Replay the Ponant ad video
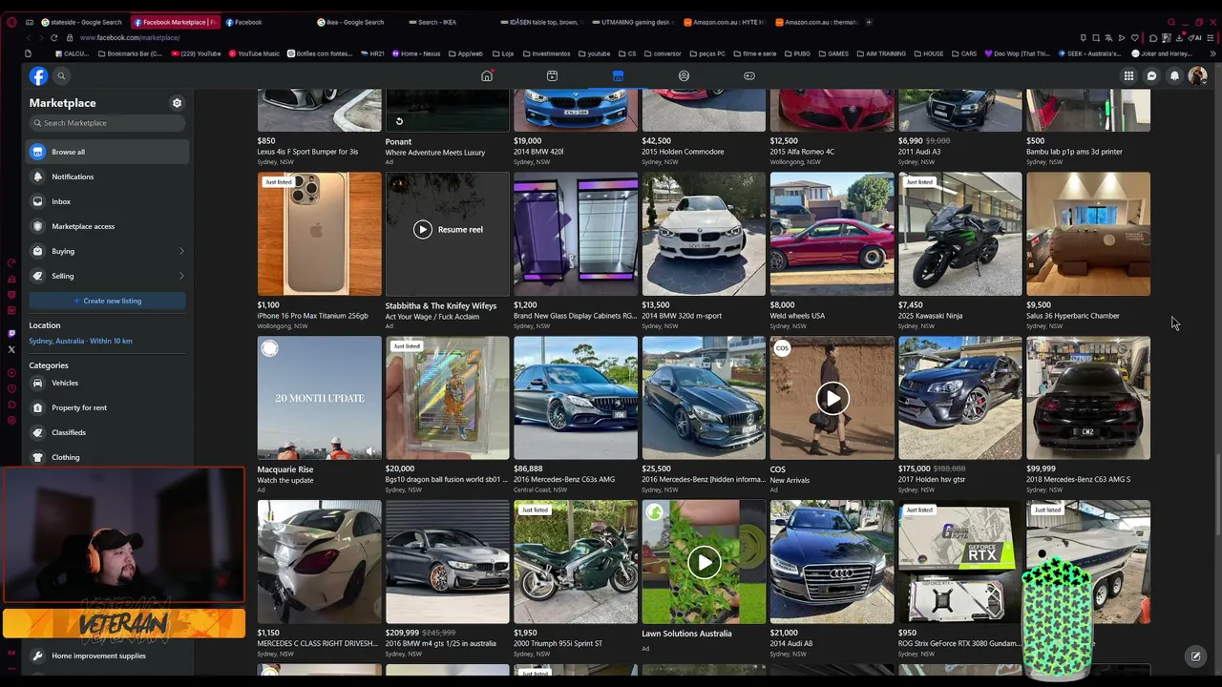Image resolution: width=1222 pixels, height=687 pixels. (399, 121)
